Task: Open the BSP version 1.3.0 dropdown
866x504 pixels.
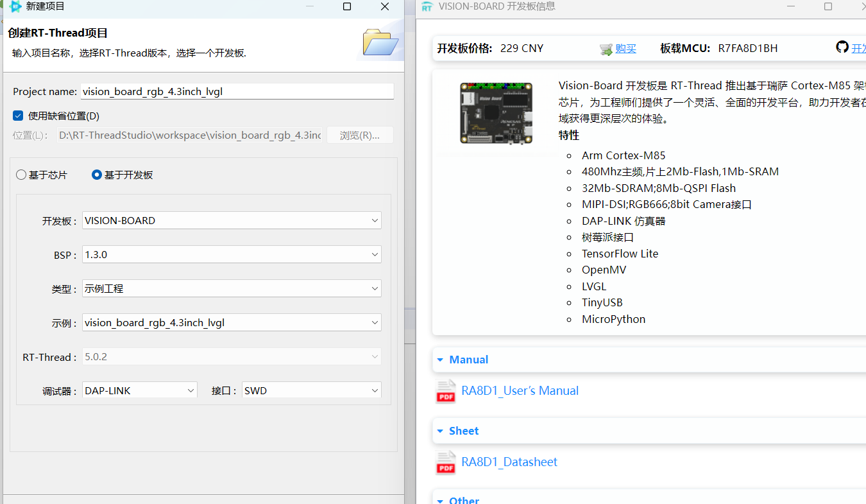Action: click(x=232, y=254)
